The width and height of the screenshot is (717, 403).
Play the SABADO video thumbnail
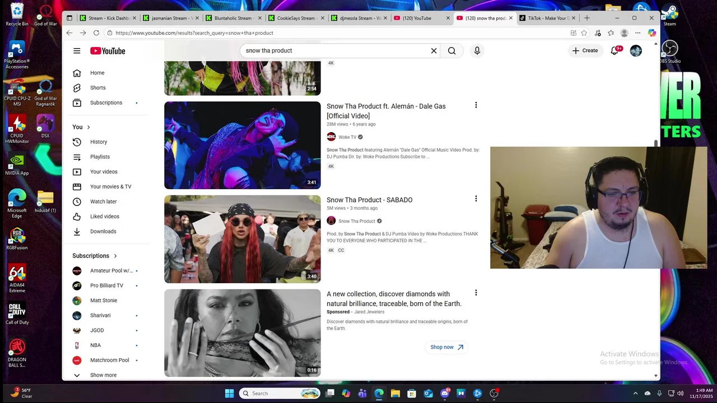[243, 239]
